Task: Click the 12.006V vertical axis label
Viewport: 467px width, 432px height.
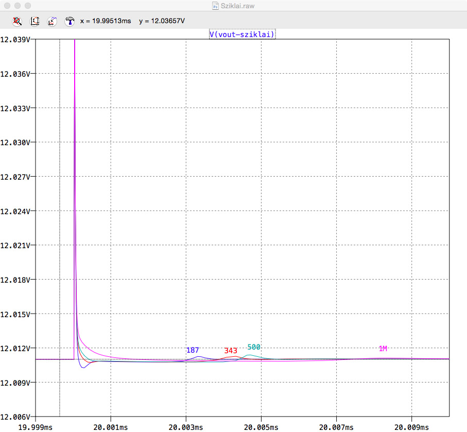Action: click(x=15, y=417)
